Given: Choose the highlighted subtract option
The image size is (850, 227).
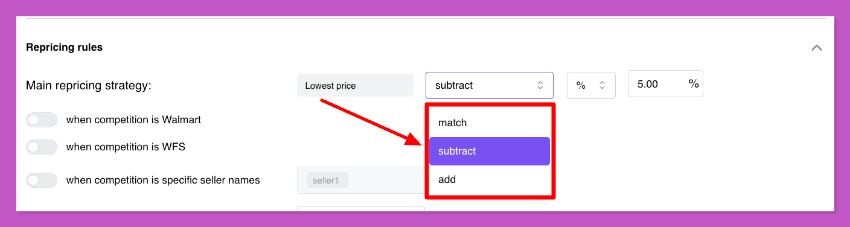Looking at the screenshot, I should (490, 151).
